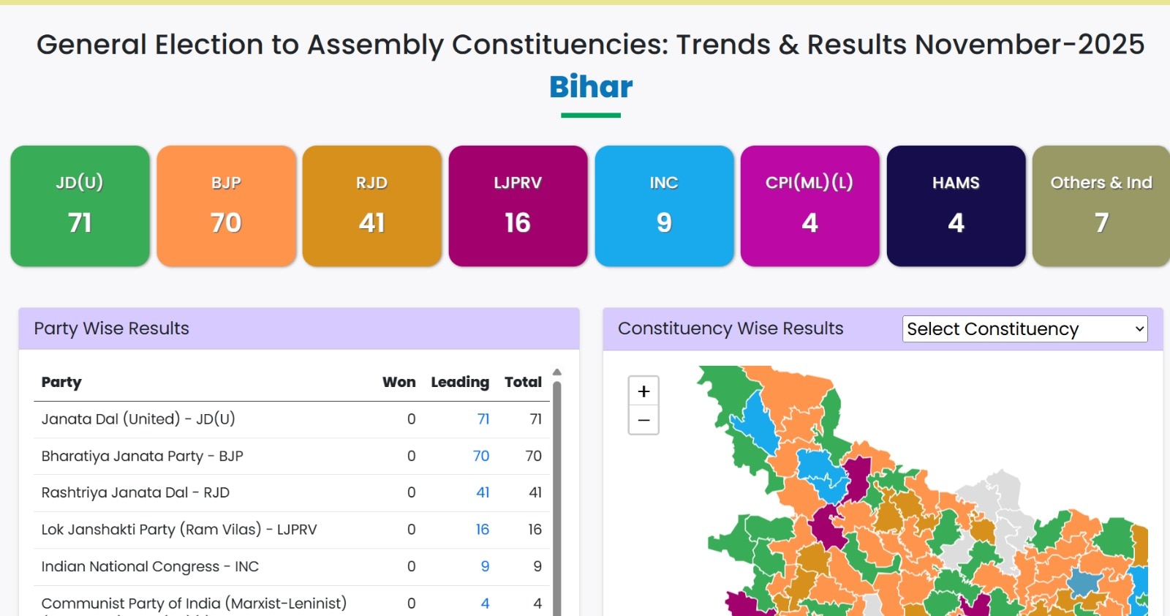Open the Select Constituency dropdown
Image resolution: width=1170 pixels, height=616 pixels.
click(1024, 329)
